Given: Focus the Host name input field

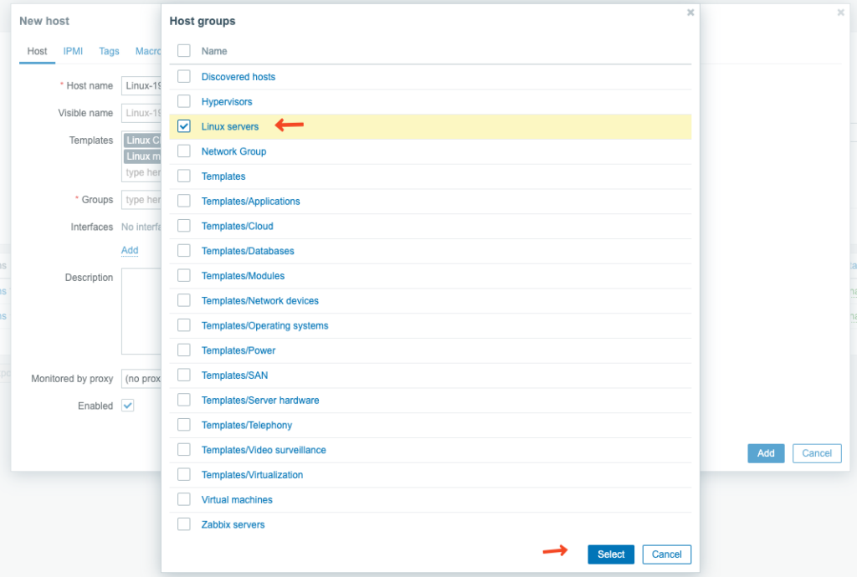Looking at the screenshot, I should coord(141,85).
